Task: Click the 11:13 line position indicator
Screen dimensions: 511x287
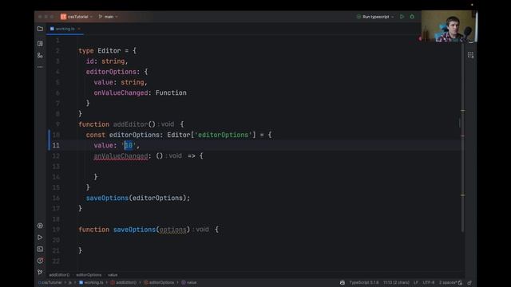Action: click(x=396, y=282)
